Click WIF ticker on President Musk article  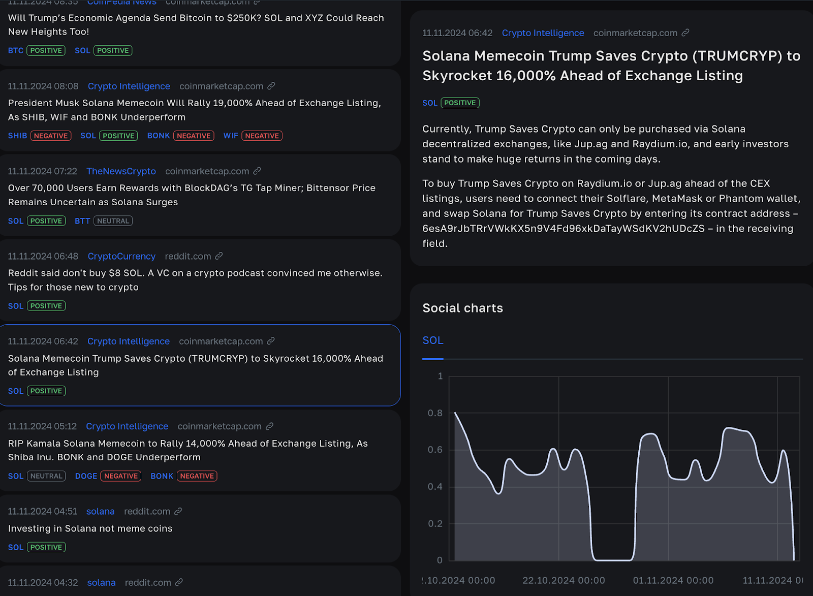[231, 136]
